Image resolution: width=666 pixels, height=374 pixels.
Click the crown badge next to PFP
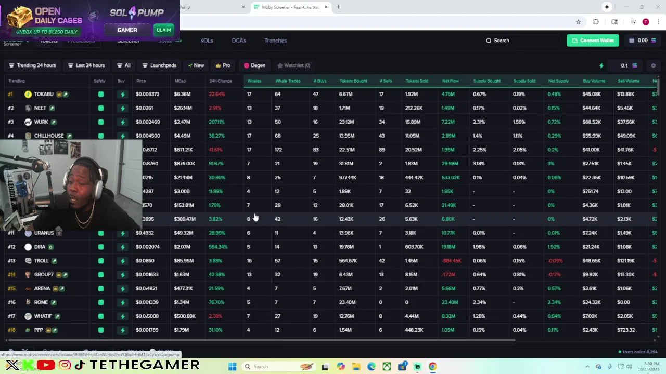click(x=48, y=330)
